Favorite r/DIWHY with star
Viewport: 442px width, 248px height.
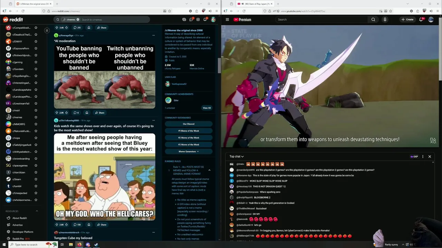(36, 41)
